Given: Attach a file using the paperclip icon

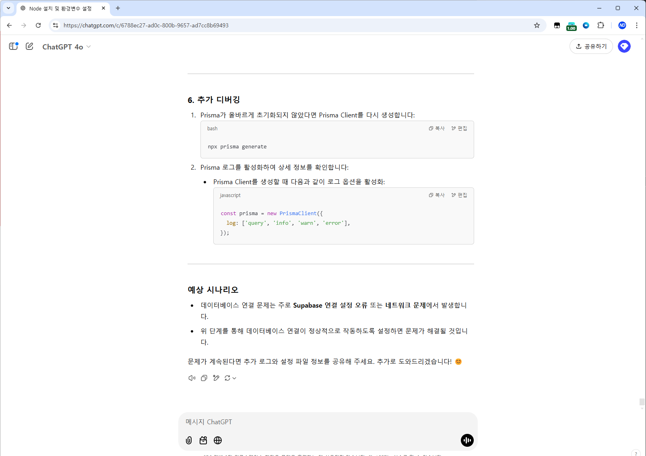Looking at the screenshot, I should 189,440.
